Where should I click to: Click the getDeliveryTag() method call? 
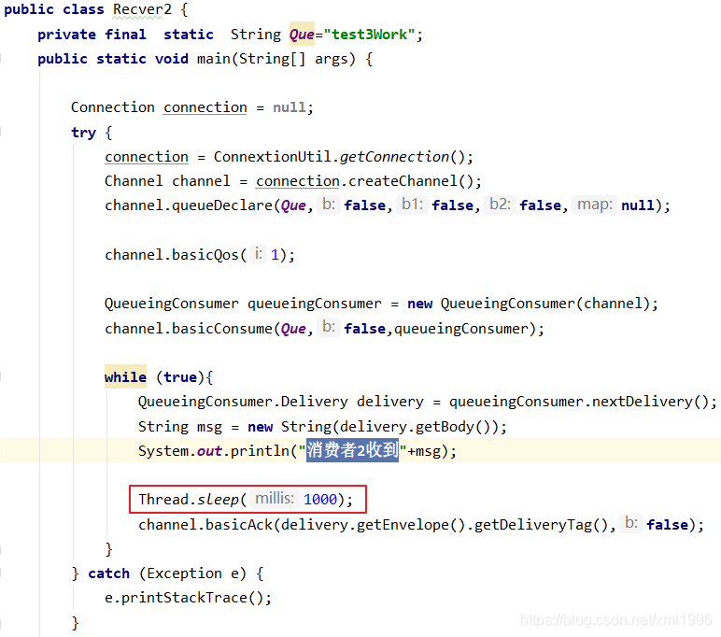click(x=541, y=525)
